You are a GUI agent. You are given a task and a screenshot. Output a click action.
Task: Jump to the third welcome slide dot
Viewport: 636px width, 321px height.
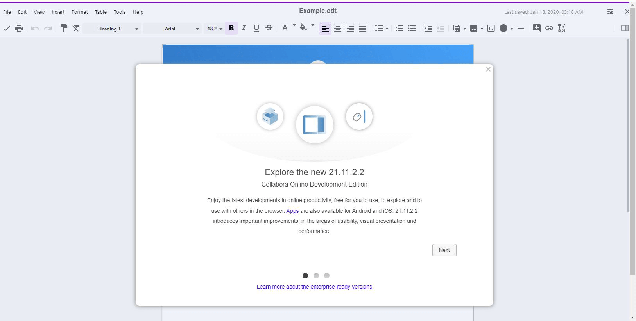[x=327, y=276]
